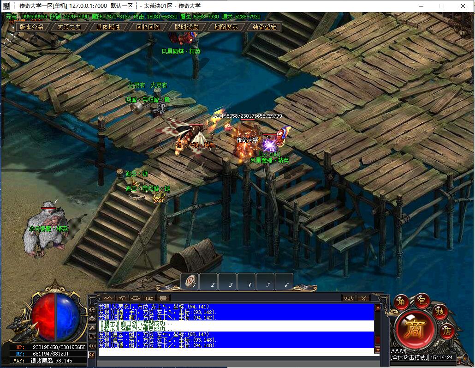Click the red HP orb half
The image size is (475, 368).
[x=43, y=317]
